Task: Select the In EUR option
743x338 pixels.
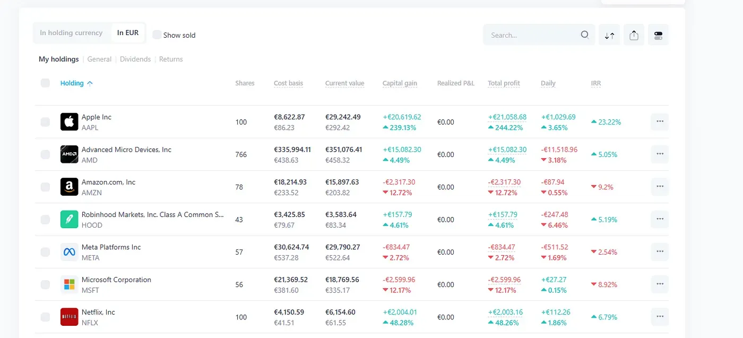Action: [128, 33]
